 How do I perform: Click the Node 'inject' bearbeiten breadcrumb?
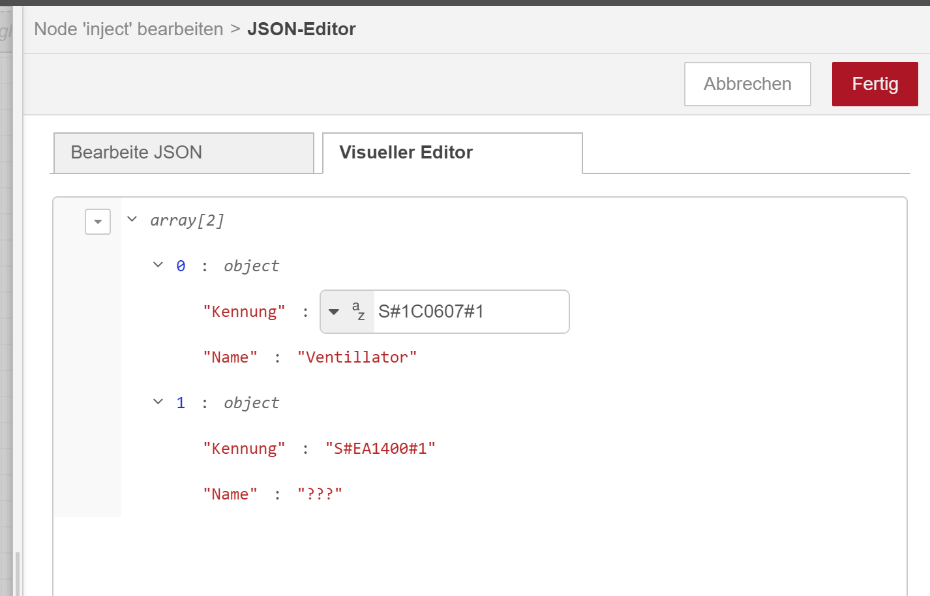coord(128,29)
